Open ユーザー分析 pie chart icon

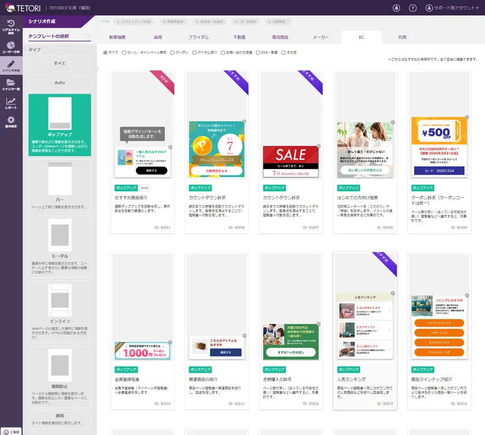[11, 47]
